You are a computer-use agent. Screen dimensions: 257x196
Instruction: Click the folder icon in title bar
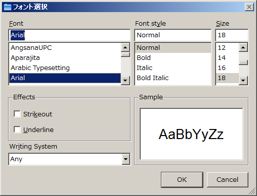8,7
